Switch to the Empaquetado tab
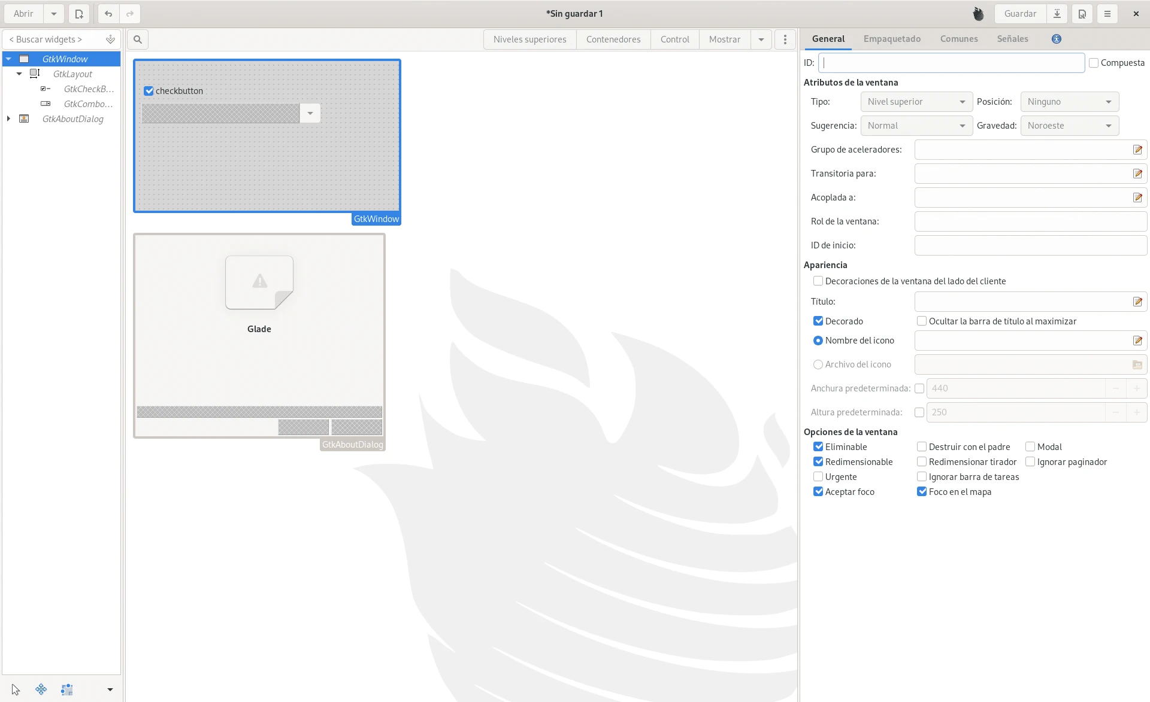This screenshot has width=1150, height=702. pos(892,39)
